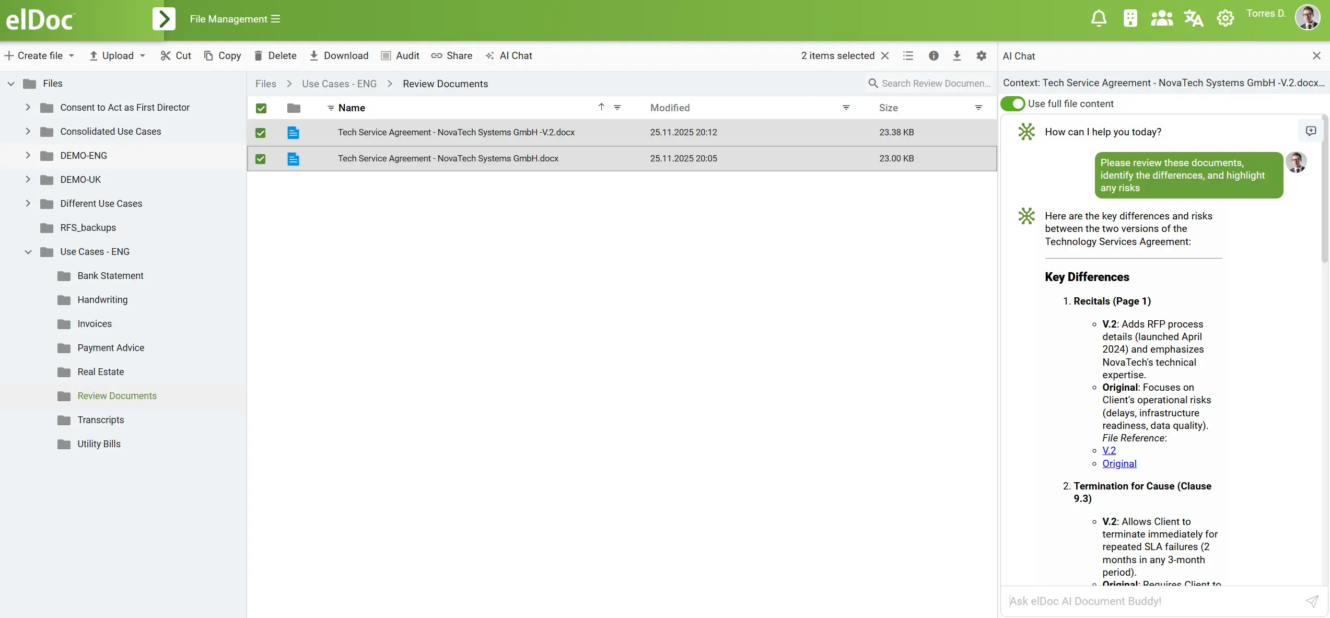Viewport: 1330px width, 618px height.
Task: Toggle Use full file content switch
Action: (x=1013, y=104)
